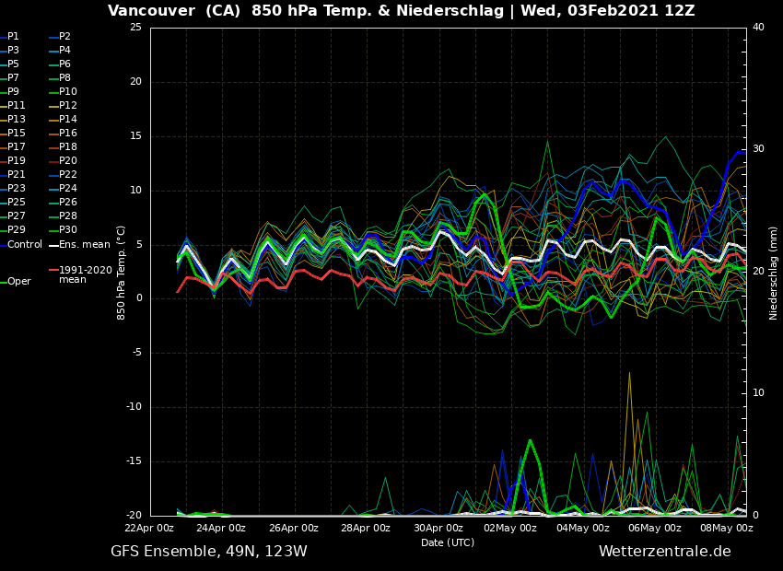Click the Oper legend entry

19,281
